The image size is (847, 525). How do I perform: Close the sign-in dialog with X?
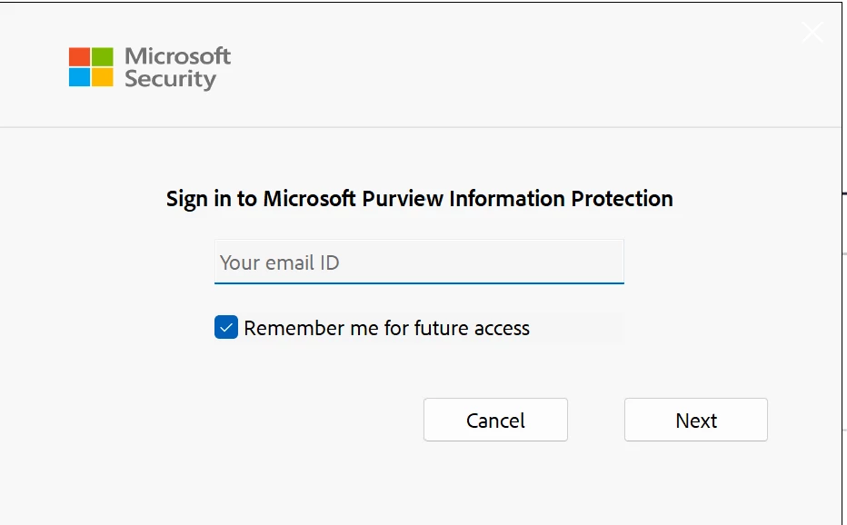point(812,33)
